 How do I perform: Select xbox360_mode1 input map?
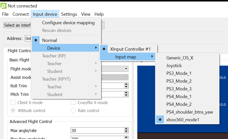(183, 120)
